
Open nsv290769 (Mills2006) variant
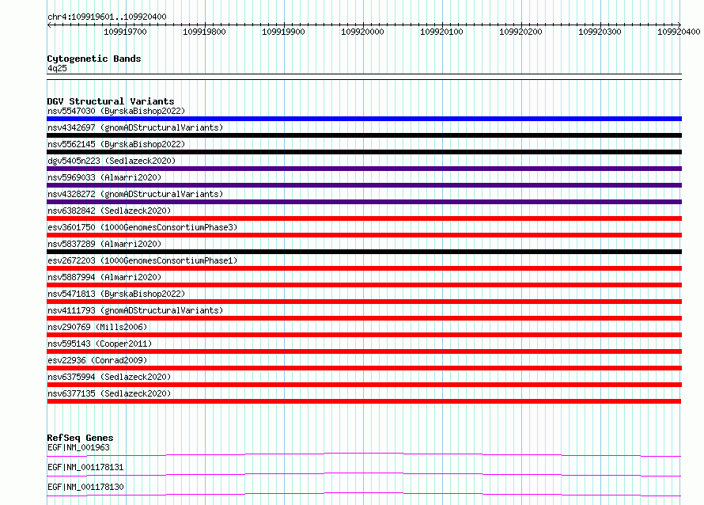pyautogui.click(x=97, y=327)
